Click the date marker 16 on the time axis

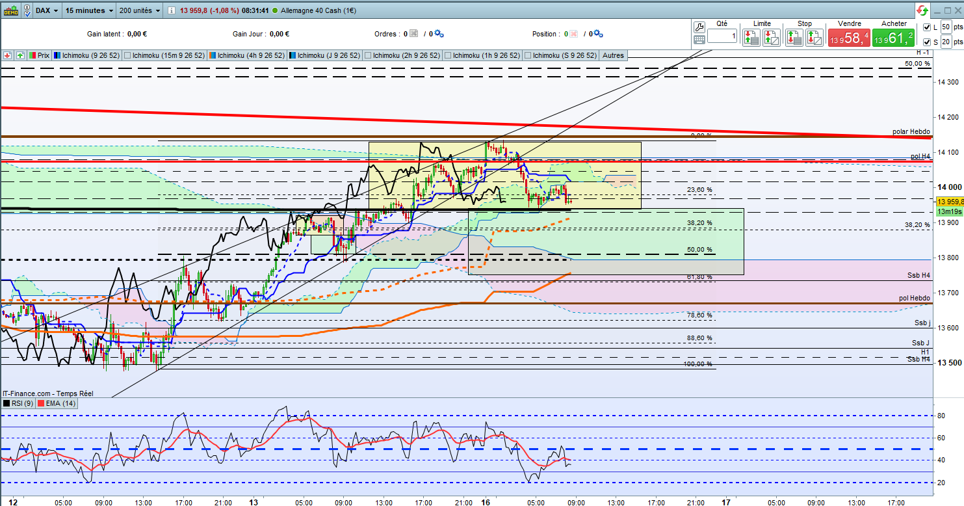(x=485, y=502)
